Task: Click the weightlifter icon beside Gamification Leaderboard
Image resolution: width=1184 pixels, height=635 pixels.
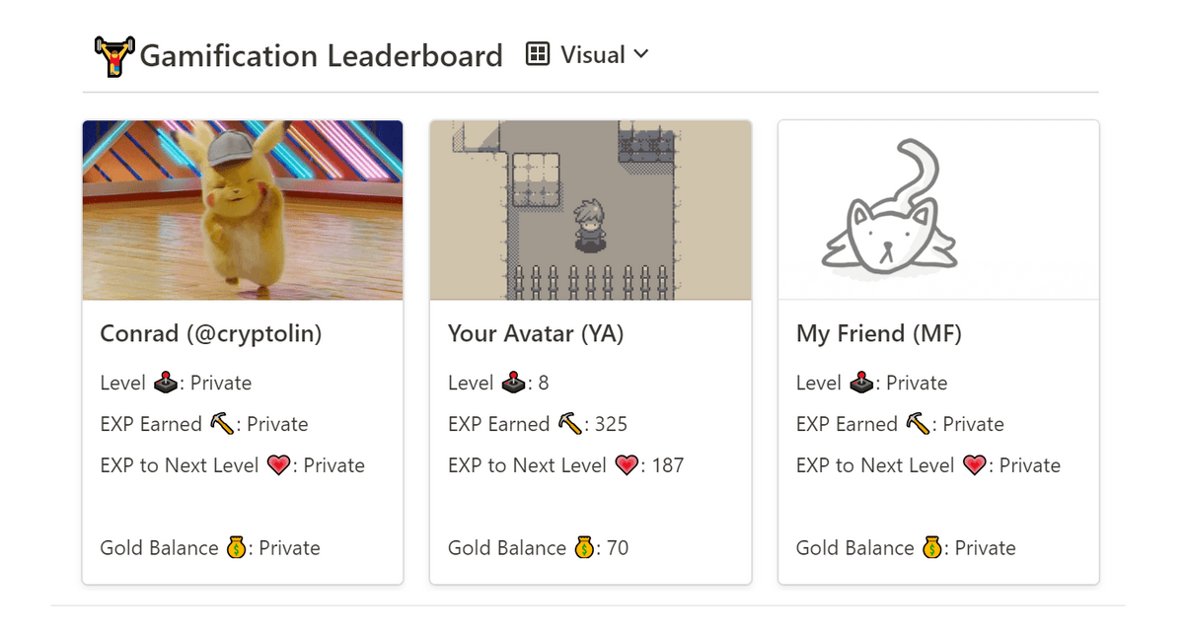Action: (114, 56)
